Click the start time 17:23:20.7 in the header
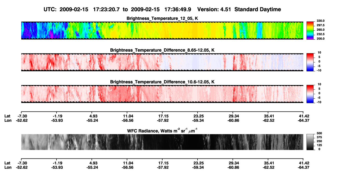This screenshot has width=337, height=173. pos(107,9)
